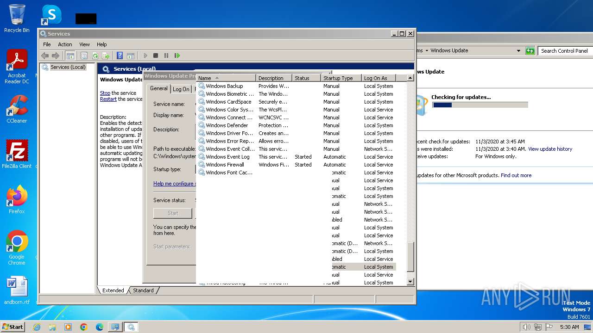Select FileZilla Client desktop icon
Image resolution: width=593 pixels, height=333 pixels.
pyautogui.click(x=17, y=154)
